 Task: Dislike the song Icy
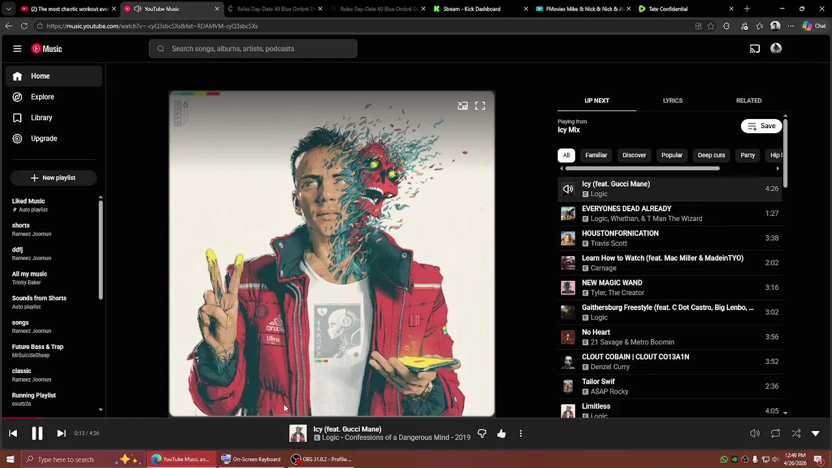(x=482, y=434)
